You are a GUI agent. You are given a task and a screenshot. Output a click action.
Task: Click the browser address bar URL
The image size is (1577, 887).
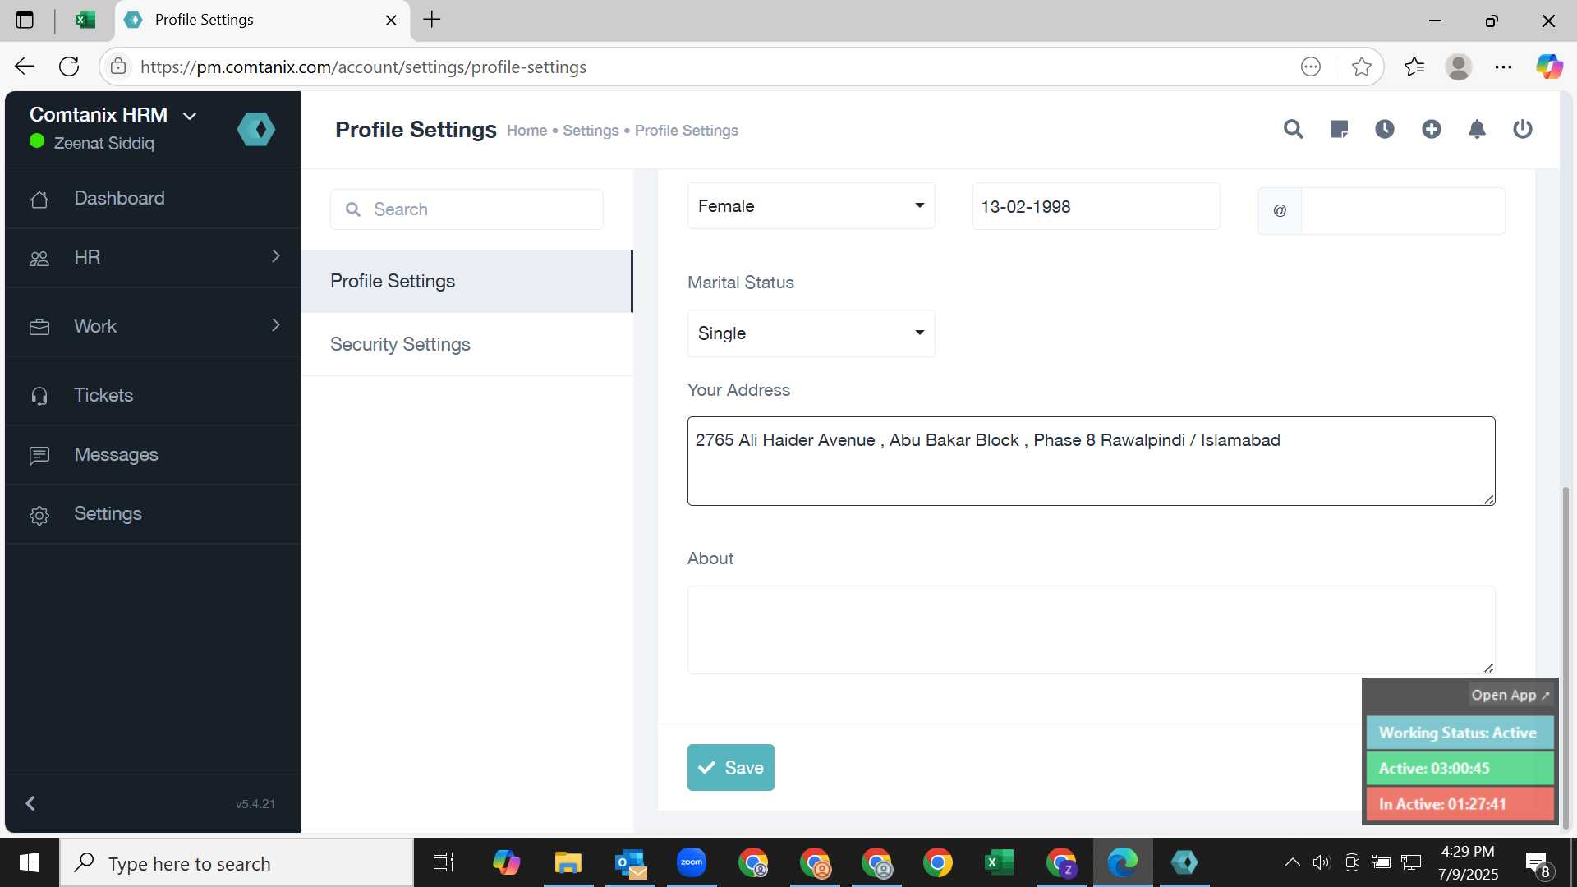pos(363,67)
